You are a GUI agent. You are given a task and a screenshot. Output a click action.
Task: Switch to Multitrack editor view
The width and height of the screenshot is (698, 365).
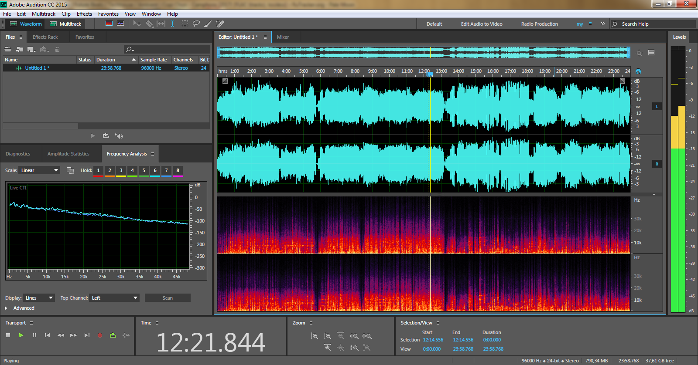[65, 24]
